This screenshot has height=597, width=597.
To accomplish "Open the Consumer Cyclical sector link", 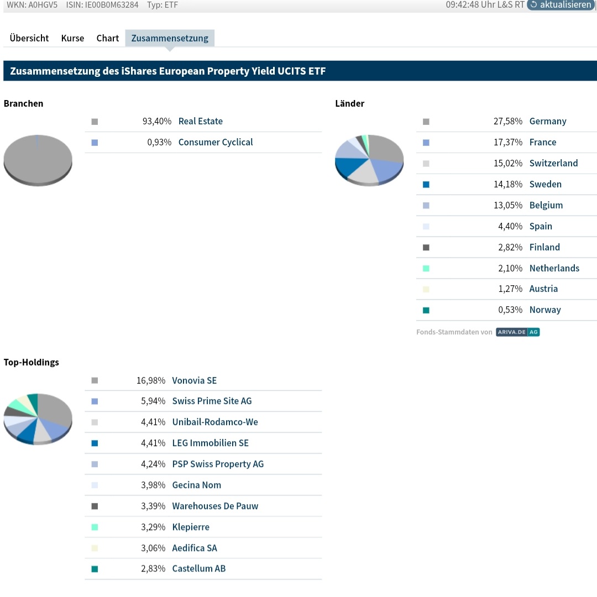I will tap(216, 142).
